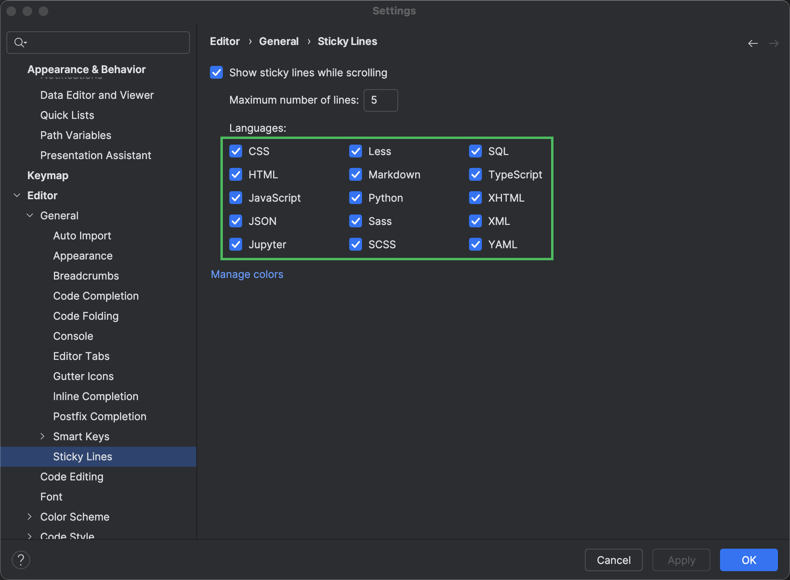This screenshot has width=790, height=580.
Task: Uncheck the CSS language checkbox
Action: point(236,151)
